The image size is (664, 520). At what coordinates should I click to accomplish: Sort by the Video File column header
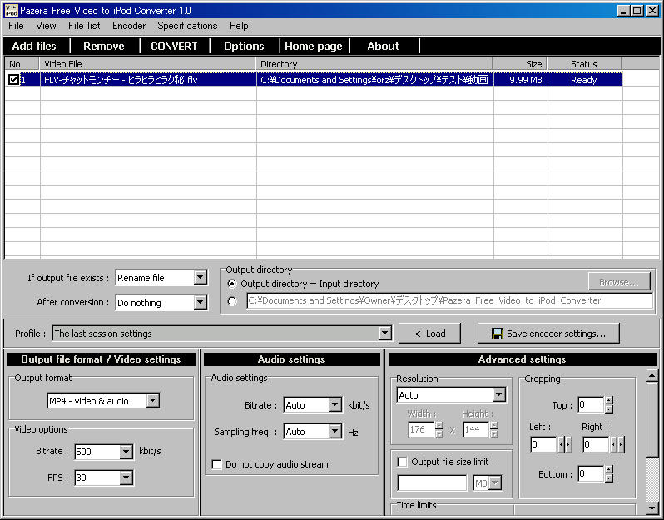tap(148, 64)
